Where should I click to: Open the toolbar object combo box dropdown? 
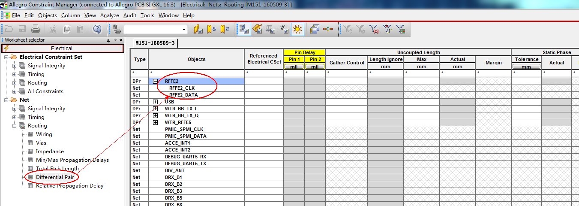(185, 29)
